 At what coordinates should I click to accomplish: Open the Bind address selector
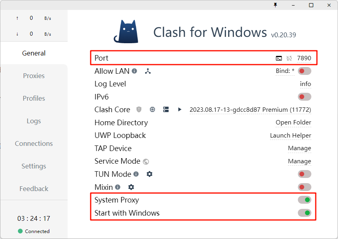pos(285,71)
